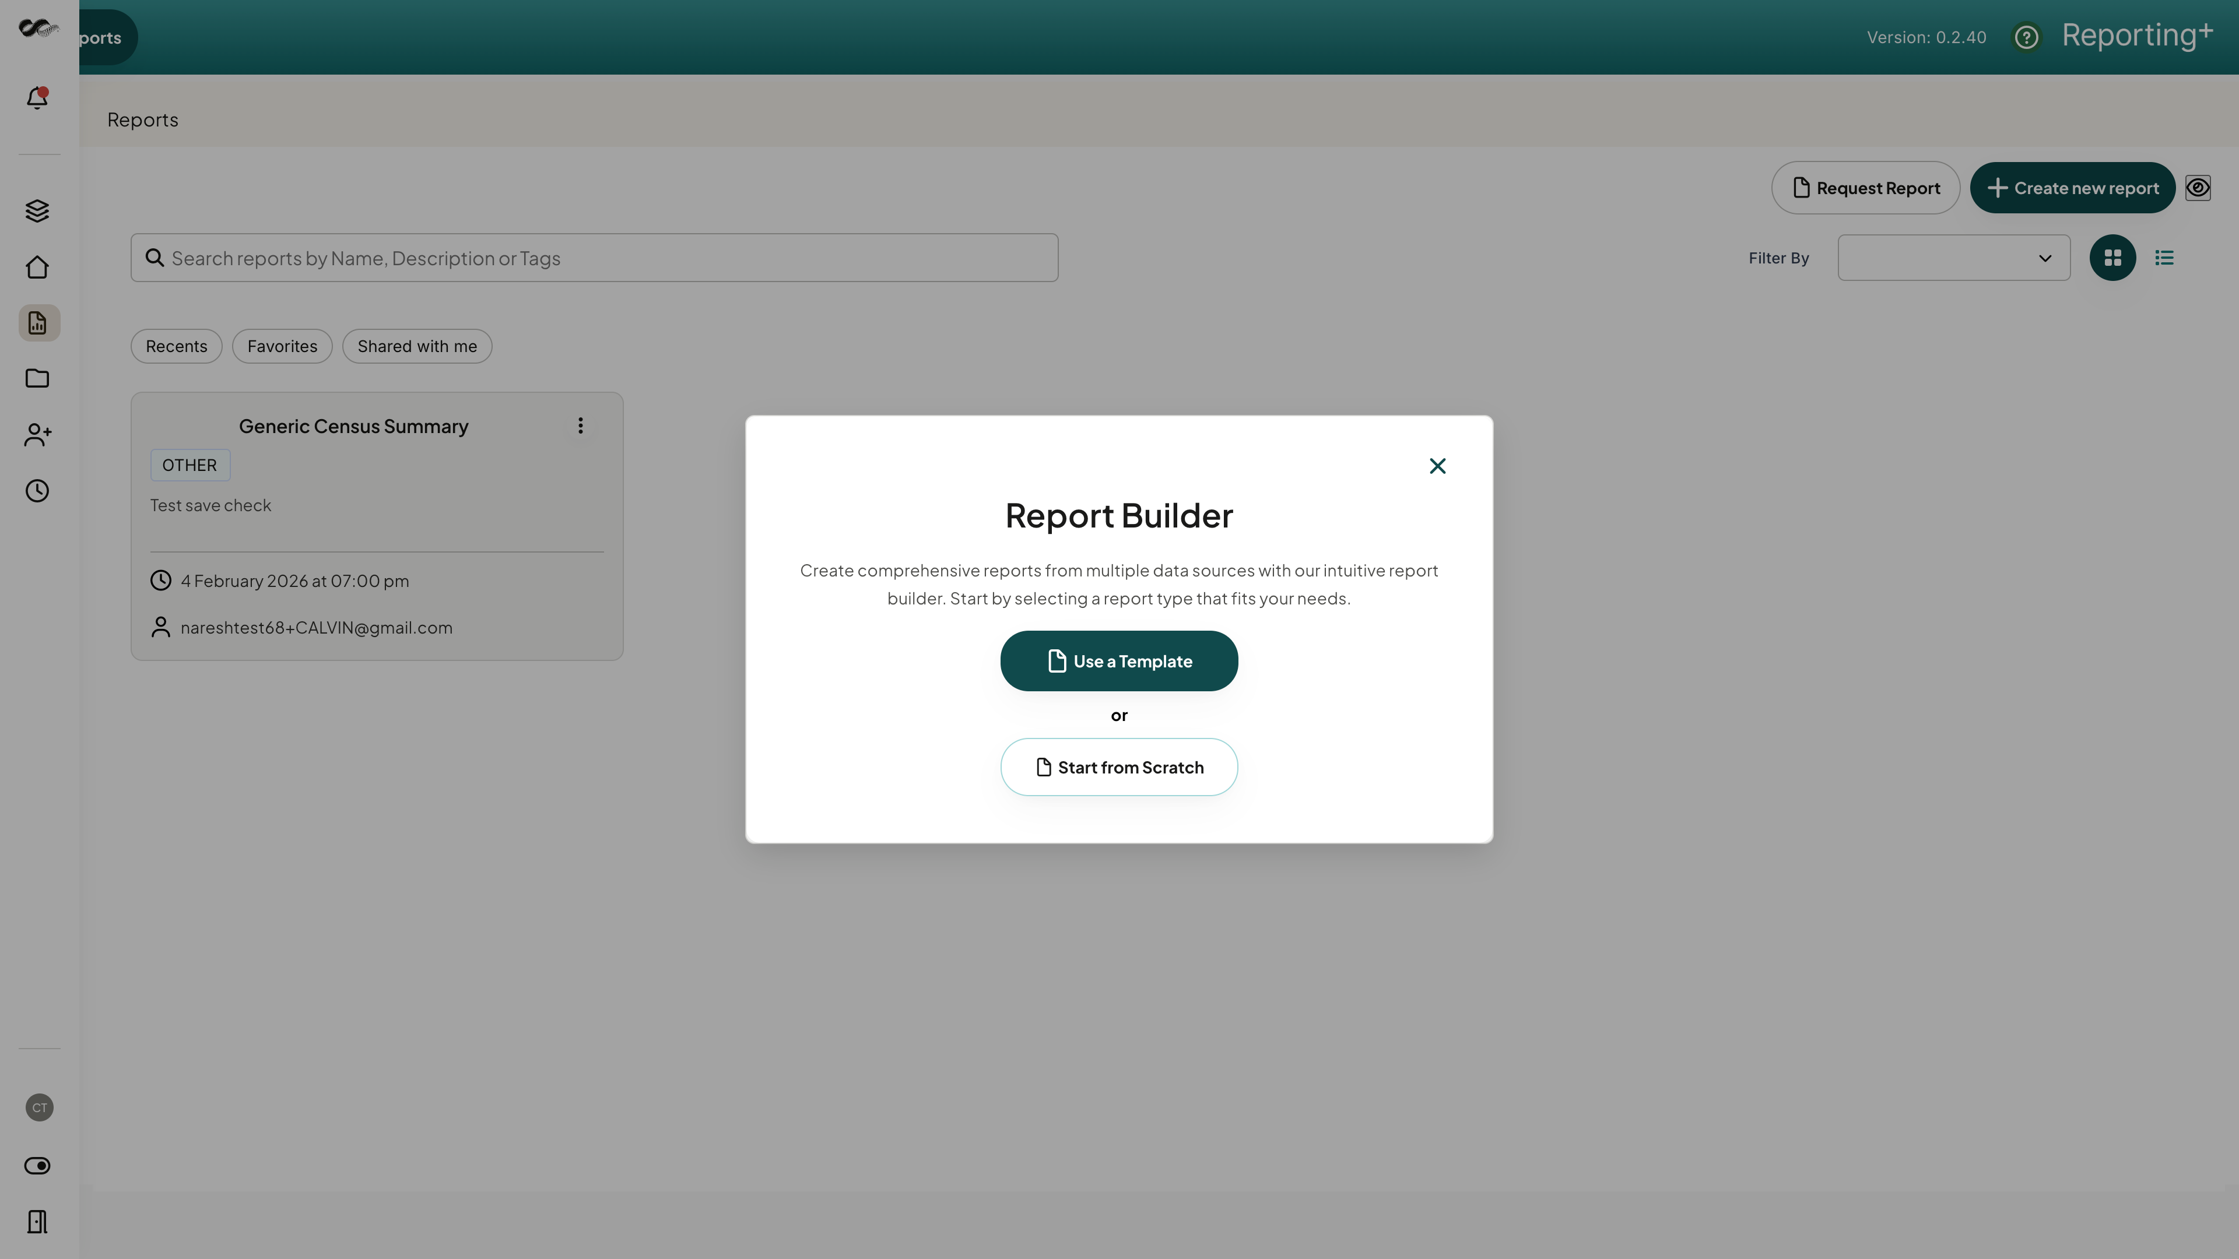Click the layers stack sidebar icon
2239x1259 pixels.
coord(37,210)
